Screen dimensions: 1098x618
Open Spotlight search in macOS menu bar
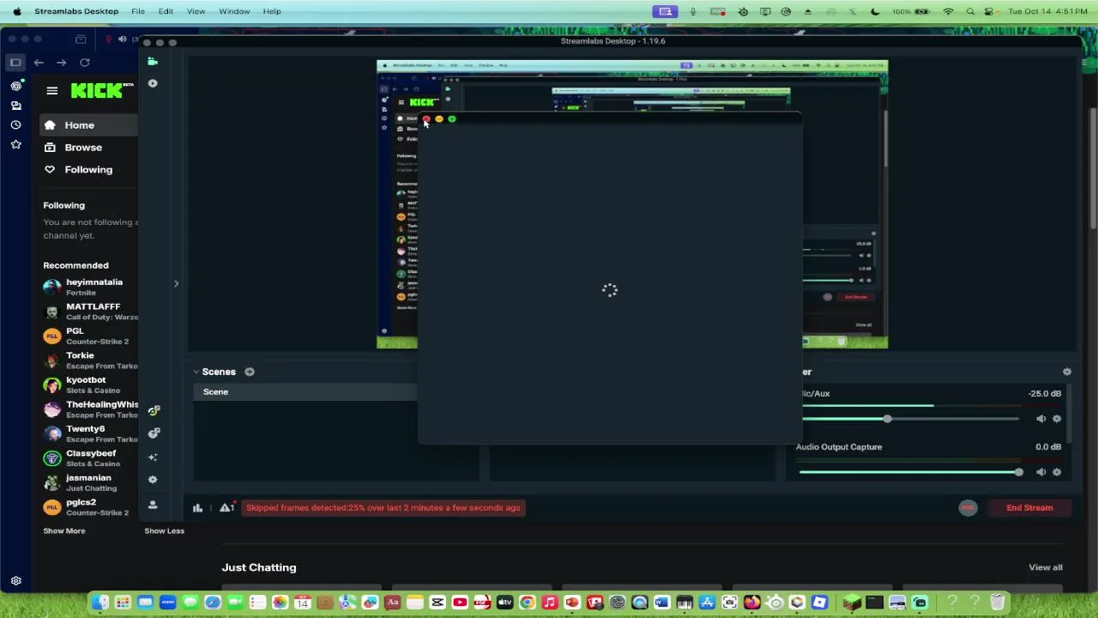tap(970, 11)
